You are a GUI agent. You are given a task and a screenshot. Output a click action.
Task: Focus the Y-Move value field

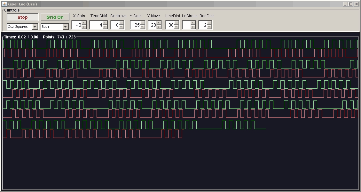153,25
